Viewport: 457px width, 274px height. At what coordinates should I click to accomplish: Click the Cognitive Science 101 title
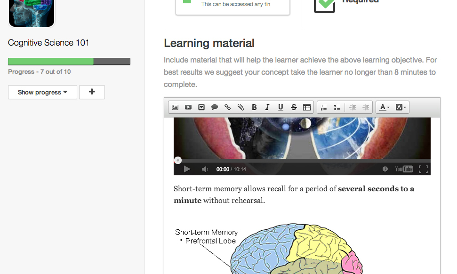[48, 42]
